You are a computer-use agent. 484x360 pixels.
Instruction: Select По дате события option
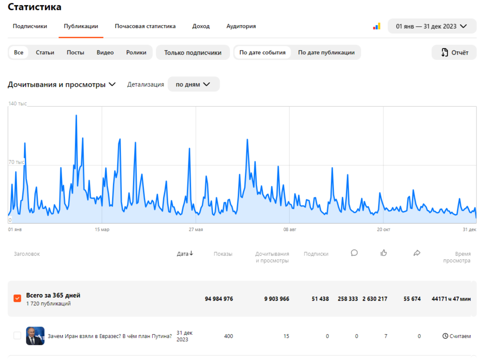pyautogui.click(x=262, y=53)
